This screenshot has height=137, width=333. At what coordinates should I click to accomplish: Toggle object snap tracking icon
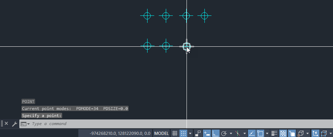point(252,133)
